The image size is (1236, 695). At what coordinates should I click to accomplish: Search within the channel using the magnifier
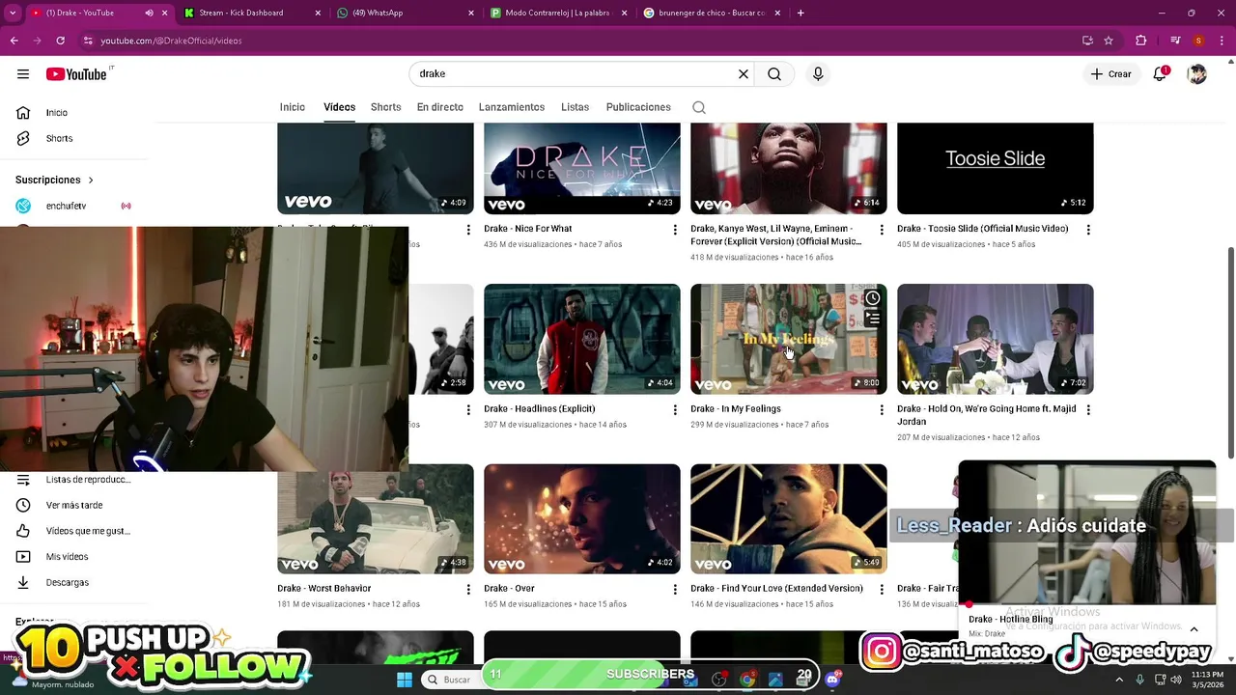(699, 107)
